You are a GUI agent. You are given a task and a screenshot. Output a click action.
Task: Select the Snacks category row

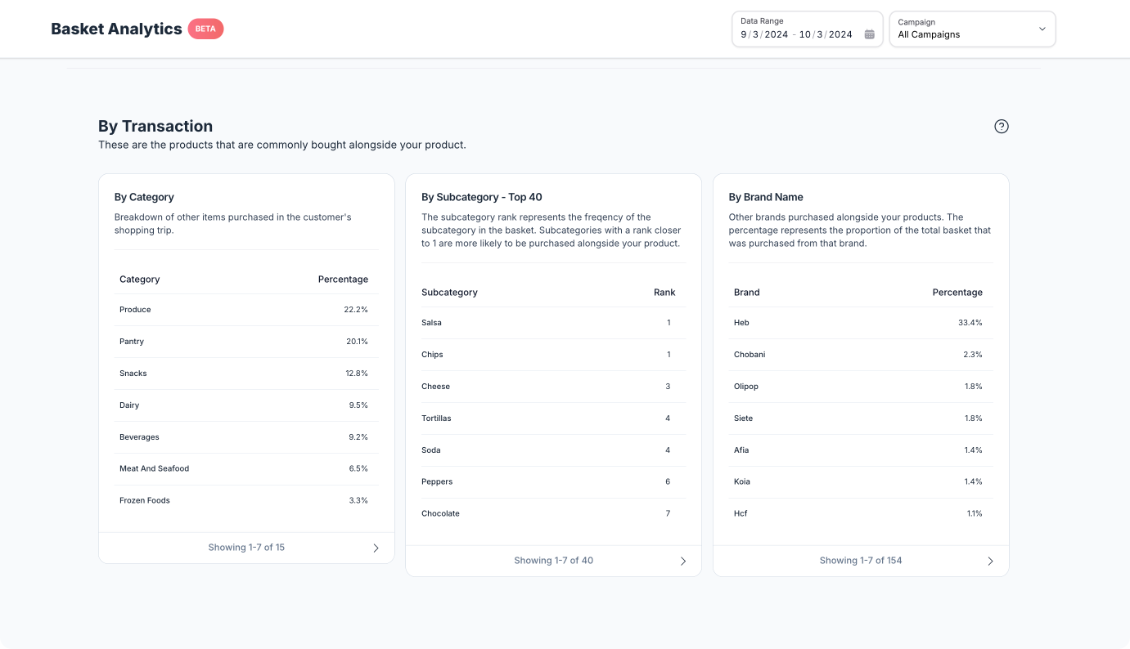tap(246, 374)
